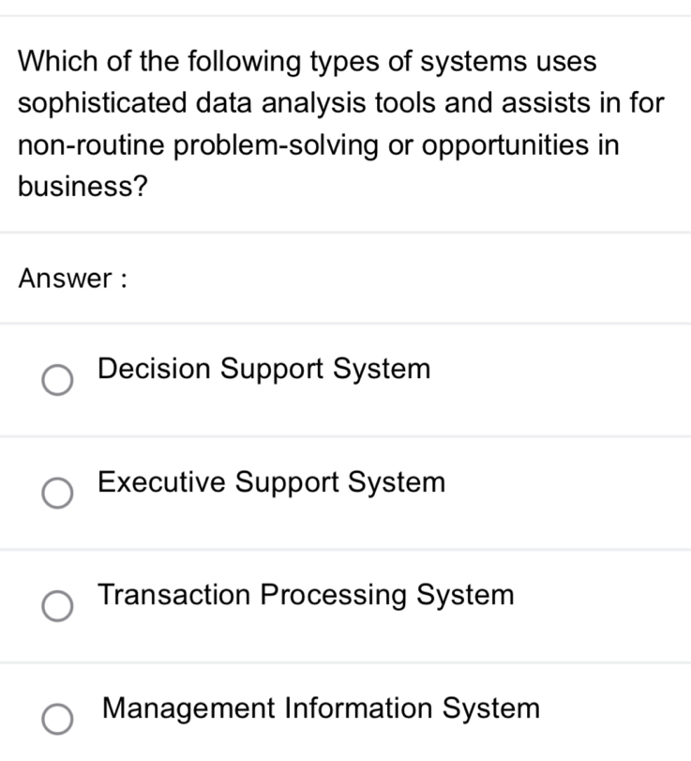Click the circle beside Management Information System
Viewport: 691px width, 761px height.
point(57,718)
